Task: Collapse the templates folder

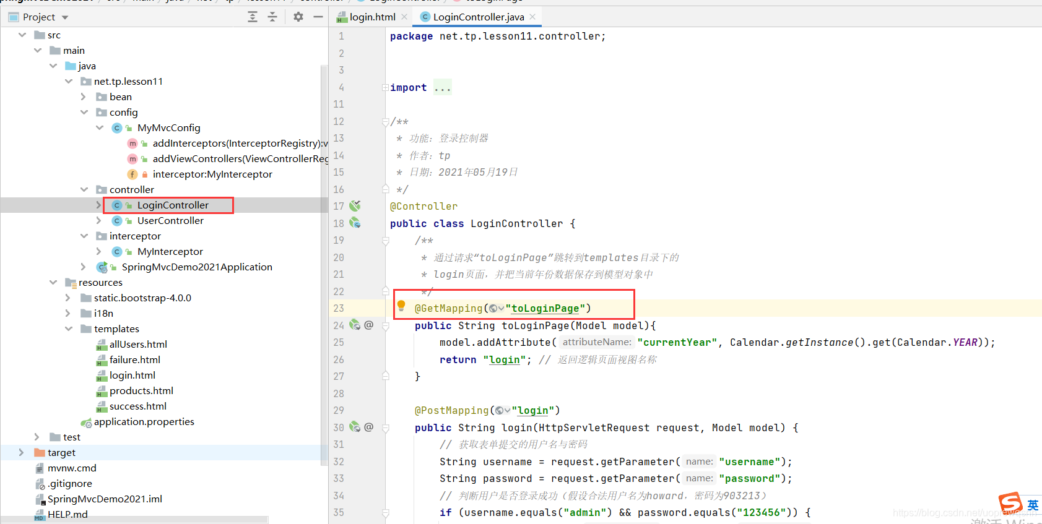Action: point(69,329)
